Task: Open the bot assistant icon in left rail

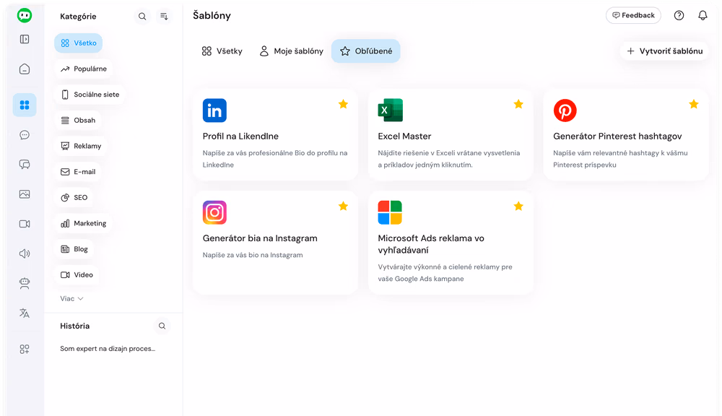Action: pyautogui.click(x=25, y=283)
